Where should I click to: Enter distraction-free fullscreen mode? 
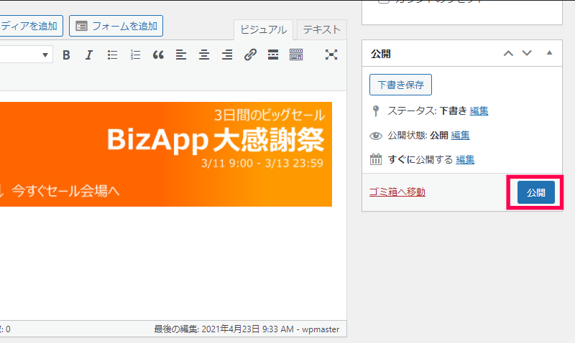pos(331,55)
